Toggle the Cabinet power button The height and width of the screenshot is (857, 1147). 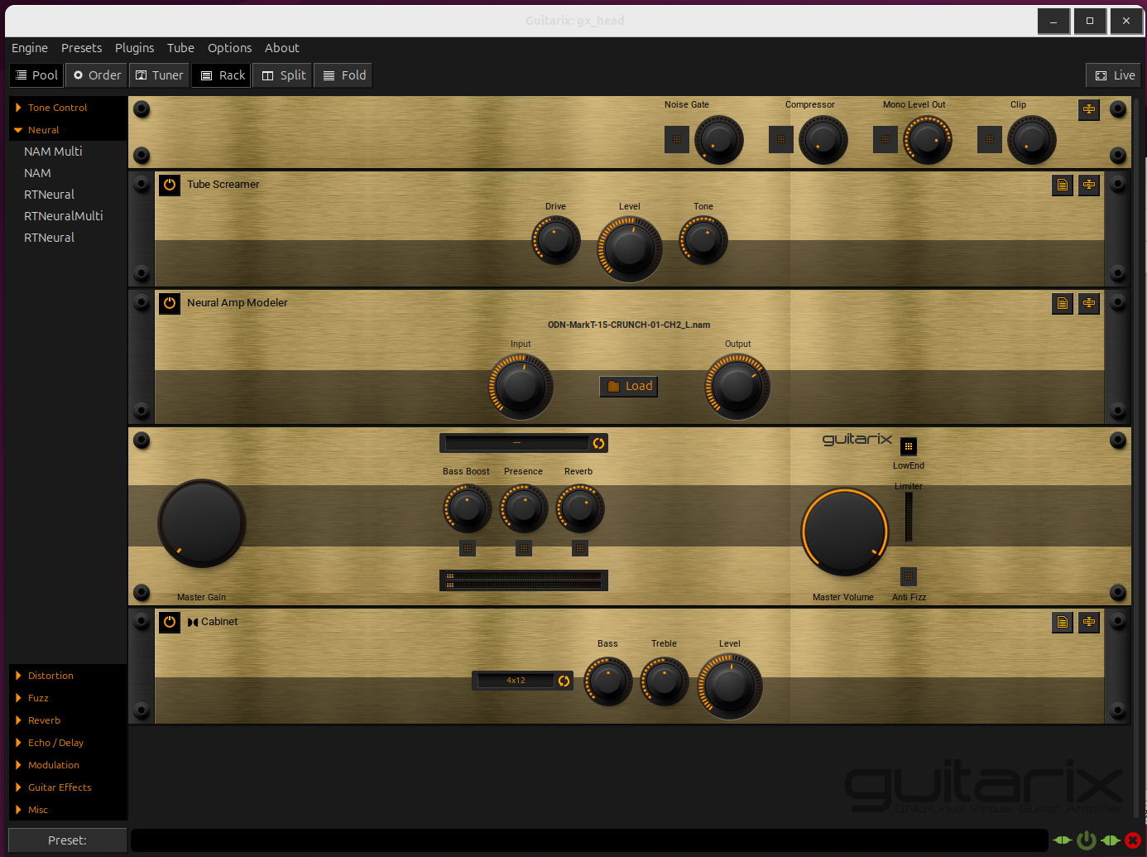click(x=170, y=622)
